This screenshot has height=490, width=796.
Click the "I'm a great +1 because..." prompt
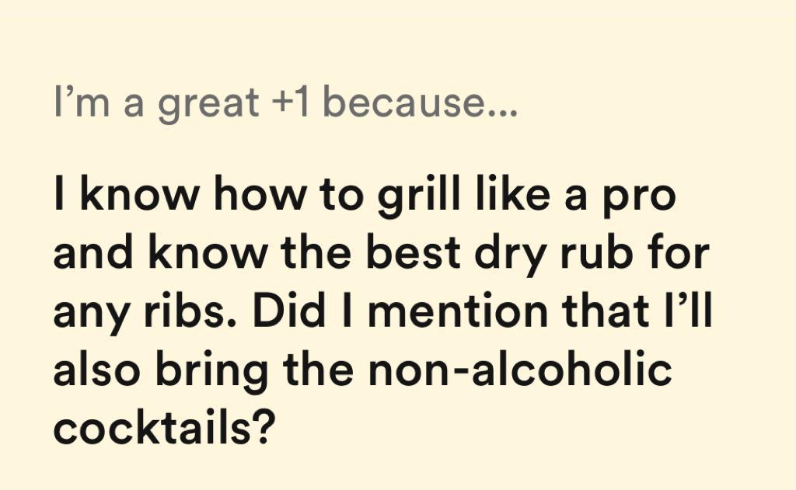[285, 104]
